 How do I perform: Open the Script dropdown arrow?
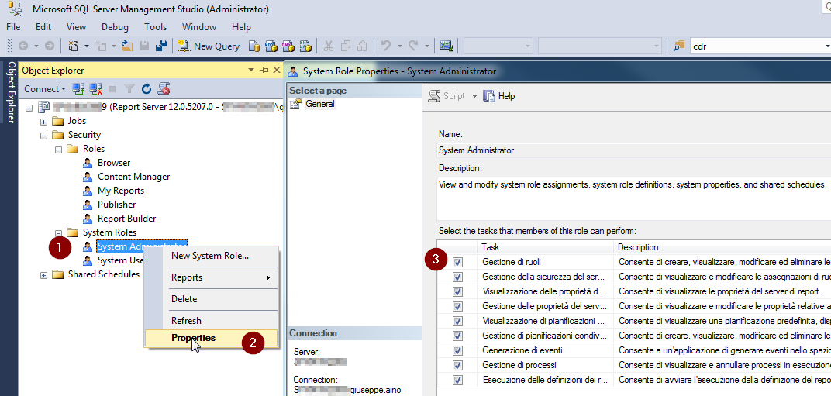point(474,96)
